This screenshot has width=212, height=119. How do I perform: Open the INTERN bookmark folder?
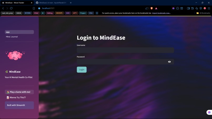pos(28,13)
